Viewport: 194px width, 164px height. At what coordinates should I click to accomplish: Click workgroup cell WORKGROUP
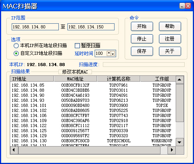tap(162, 141)
